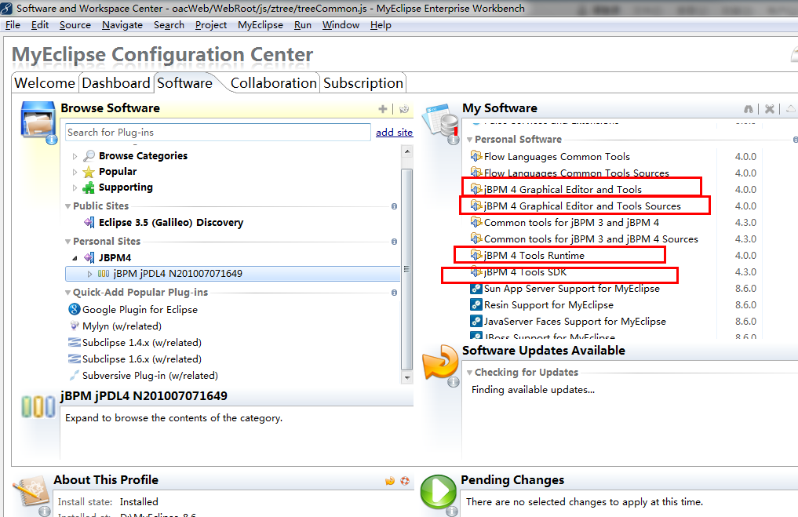Click Browse Software scrollbar down arrow

[x=406, y=377]
